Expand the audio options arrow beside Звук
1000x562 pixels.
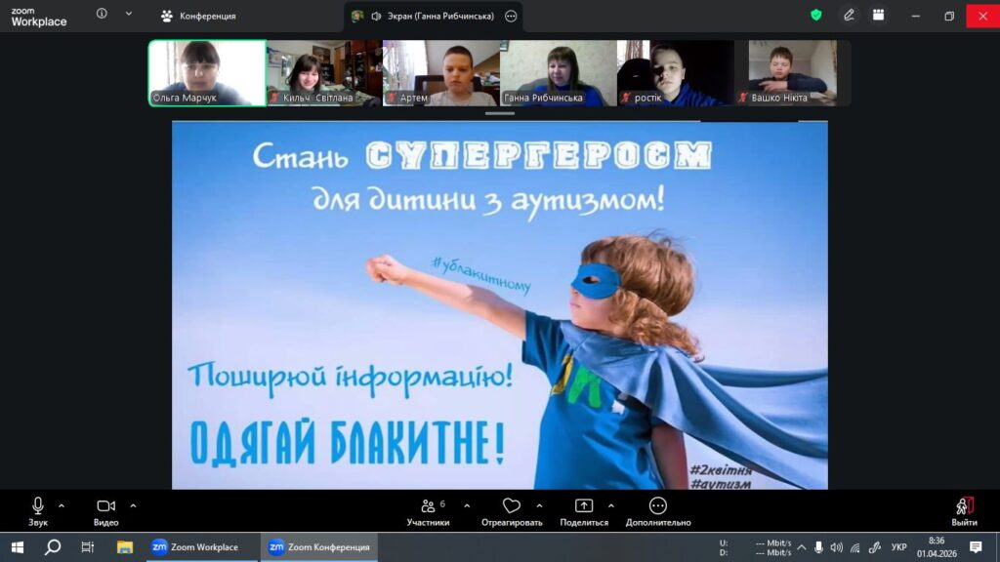point(62,506)
